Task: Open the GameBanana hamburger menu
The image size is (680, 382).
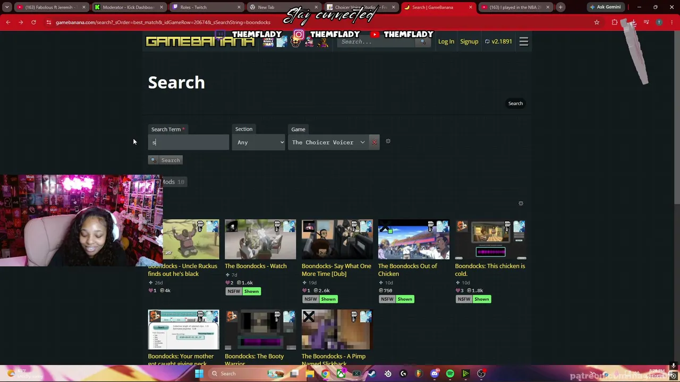Action: point(524,41)
